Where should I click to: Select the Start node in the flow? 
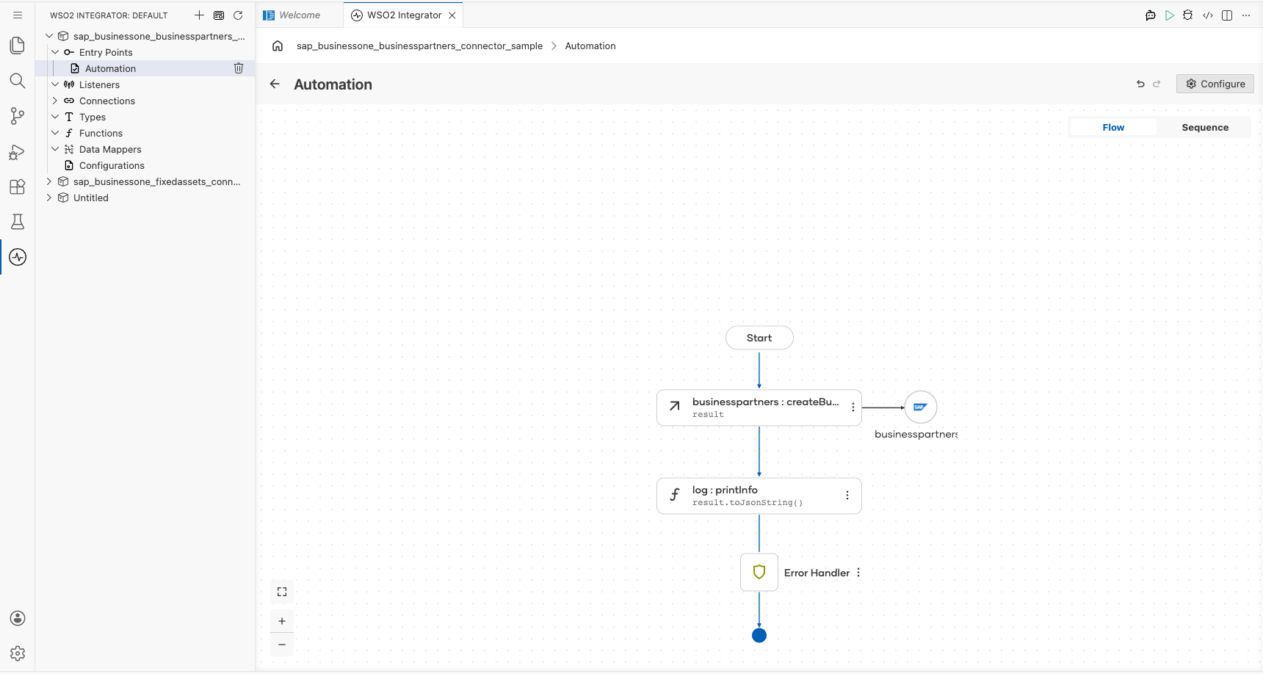759,338
